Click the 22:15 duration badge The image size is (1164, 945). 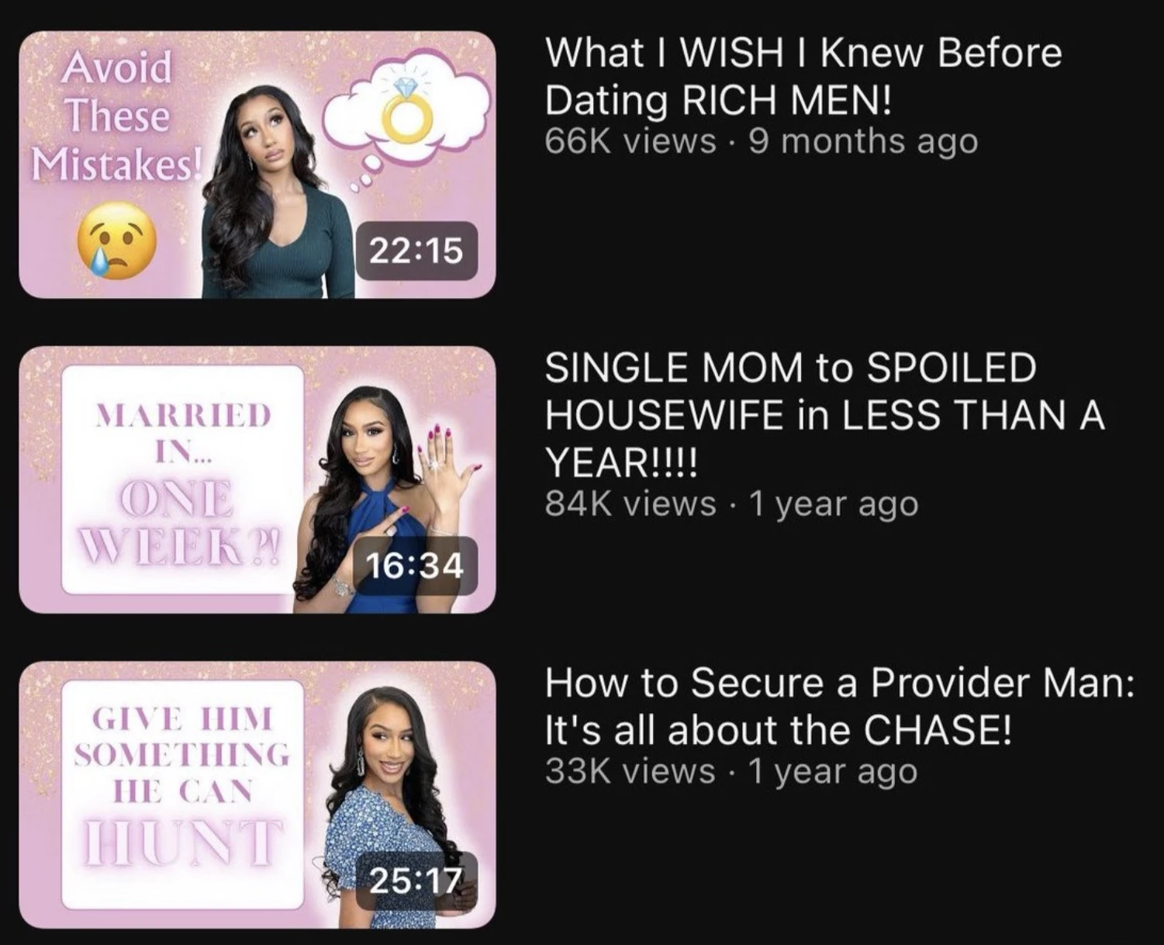click(416, 251)
